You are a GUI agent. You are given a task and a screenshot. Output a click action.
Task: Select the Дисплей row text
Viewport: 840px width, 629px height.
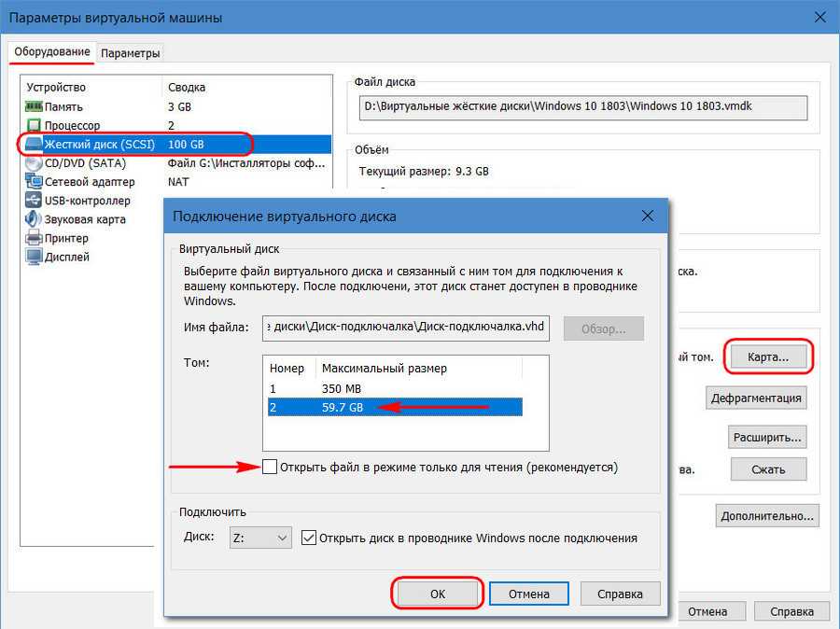[x=67, y=257]
